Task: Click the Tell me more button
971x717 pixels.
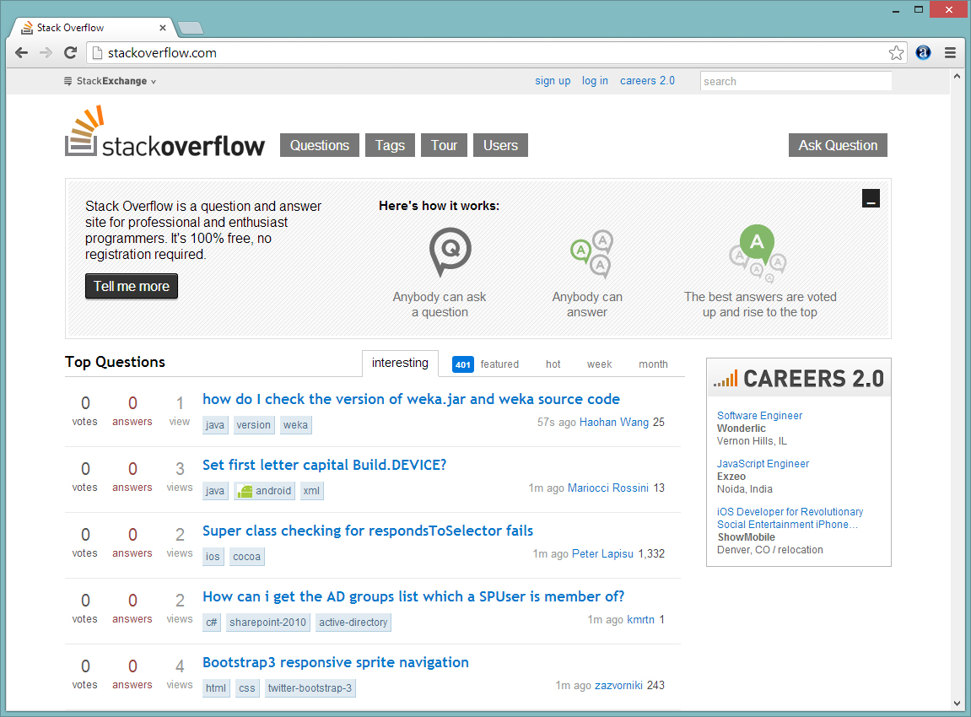Action: (132, 286)
